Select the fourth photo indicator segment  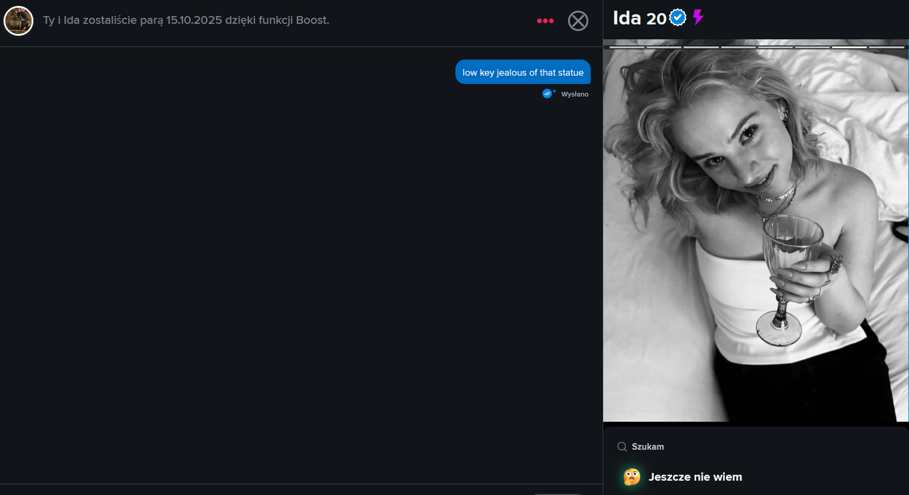[738, 47]
